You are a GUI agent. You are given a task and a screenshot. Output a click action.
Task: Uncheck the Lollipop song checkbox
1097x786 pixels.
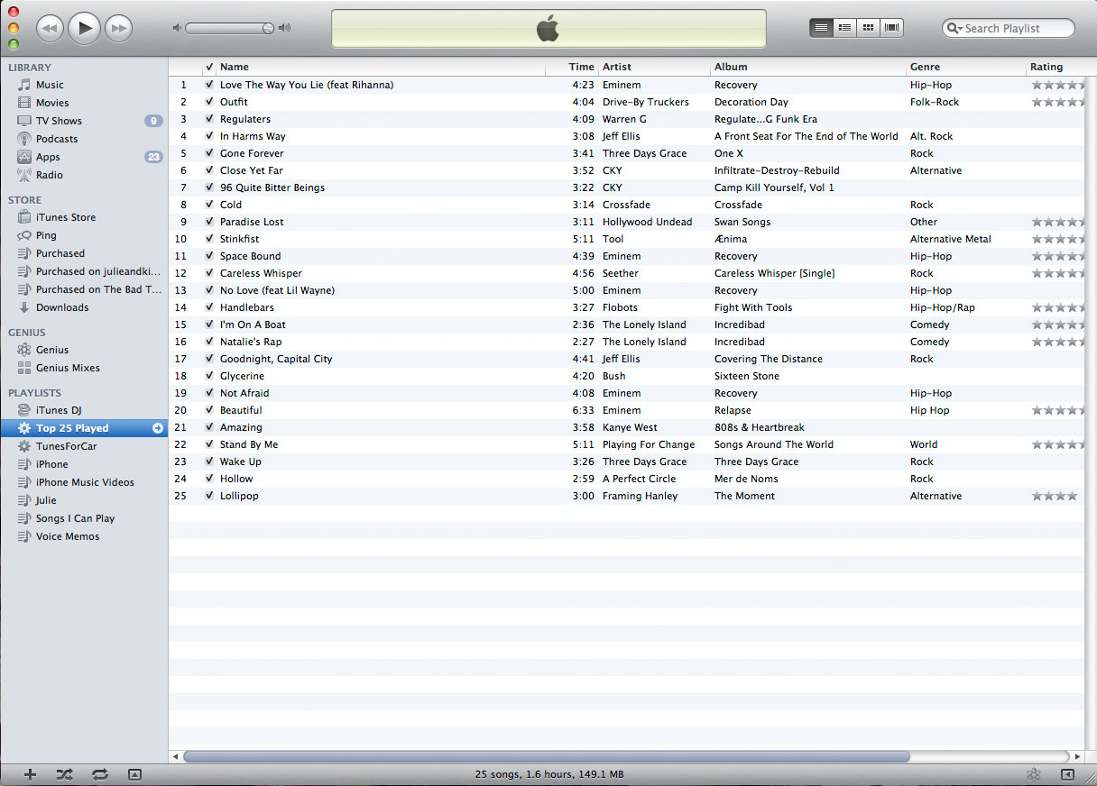[209, 496]
